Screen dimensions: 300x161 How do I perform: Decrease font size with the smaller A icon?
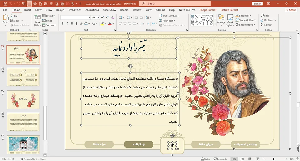point(107,17)
